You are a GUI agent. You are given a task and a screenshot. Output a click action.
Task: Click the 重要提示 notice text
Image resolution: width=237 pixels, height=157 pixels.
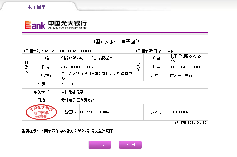(x=68, y=131)
